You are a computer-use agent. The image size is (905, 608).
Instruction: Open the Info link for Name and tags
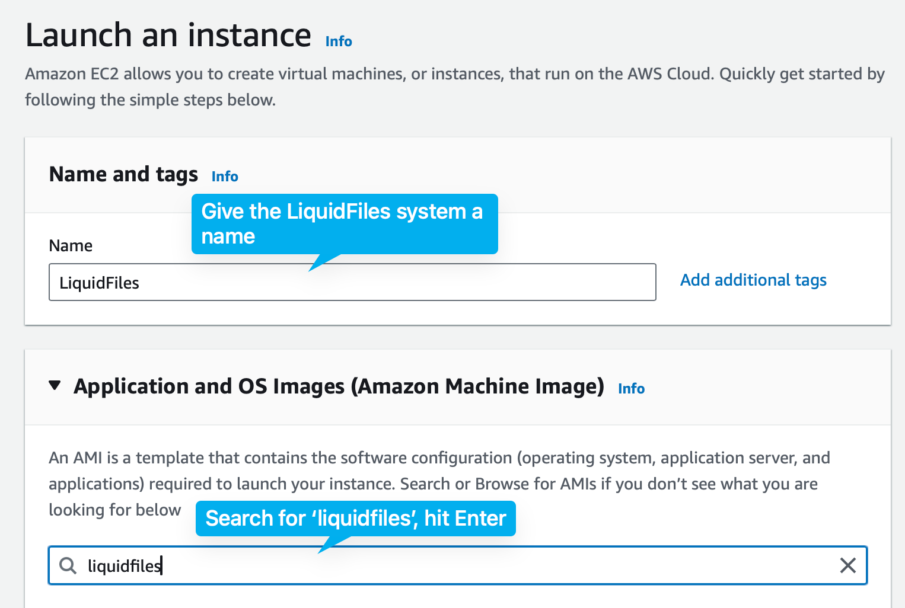[225, 176]
